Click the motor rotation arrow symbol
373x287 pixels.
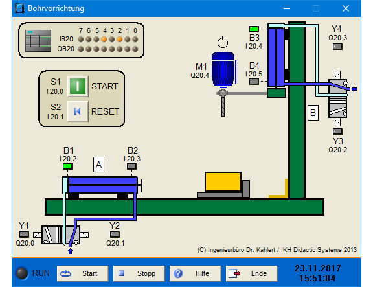(223, 42)
